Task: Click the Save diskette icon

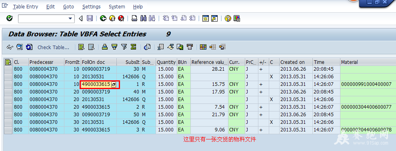Action: pos(90,18)
